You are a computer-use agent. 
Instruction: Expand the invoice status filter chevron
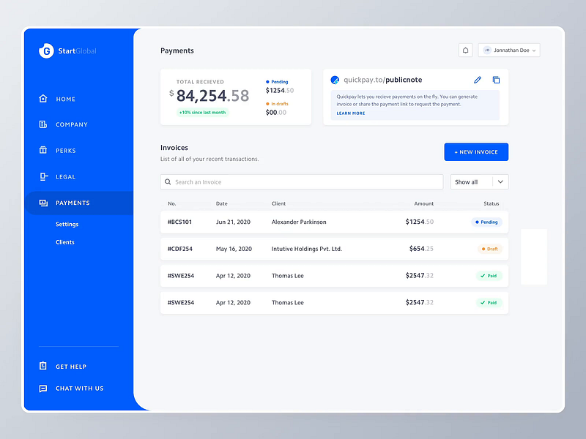(x=500, y=181)
